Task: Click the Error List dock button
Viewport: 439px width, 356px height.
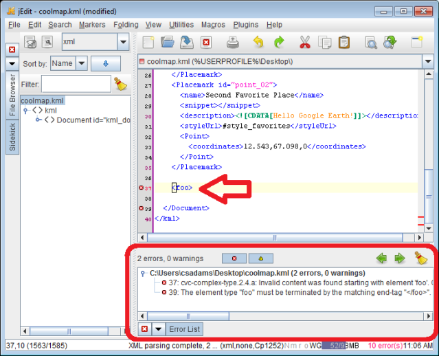Action: click(x=184, y=329)
